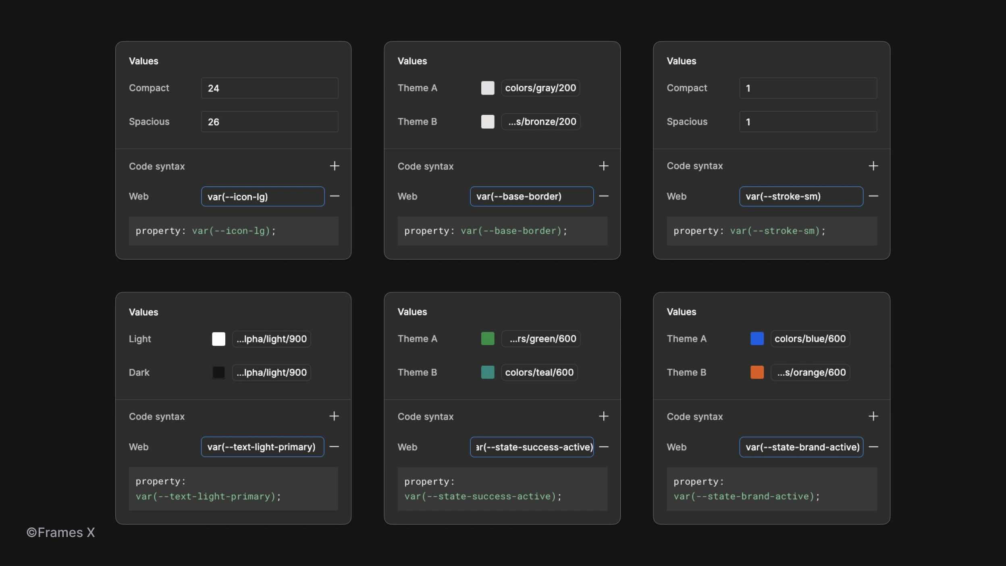This screenshot has width=1006, height=566.
Task: Remove the Web var(--icon-lg) syntax
Action: (x=335, y=196)
